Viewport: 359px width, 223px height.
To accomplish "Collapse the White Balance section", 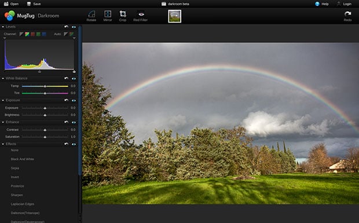I will coord(3,78).
